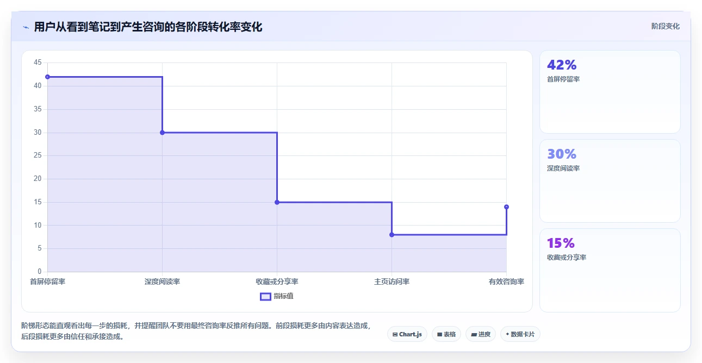Open the 42% 首屏停留率 card
The width and height of the screenshot is (702, 363).
[610, 92]
